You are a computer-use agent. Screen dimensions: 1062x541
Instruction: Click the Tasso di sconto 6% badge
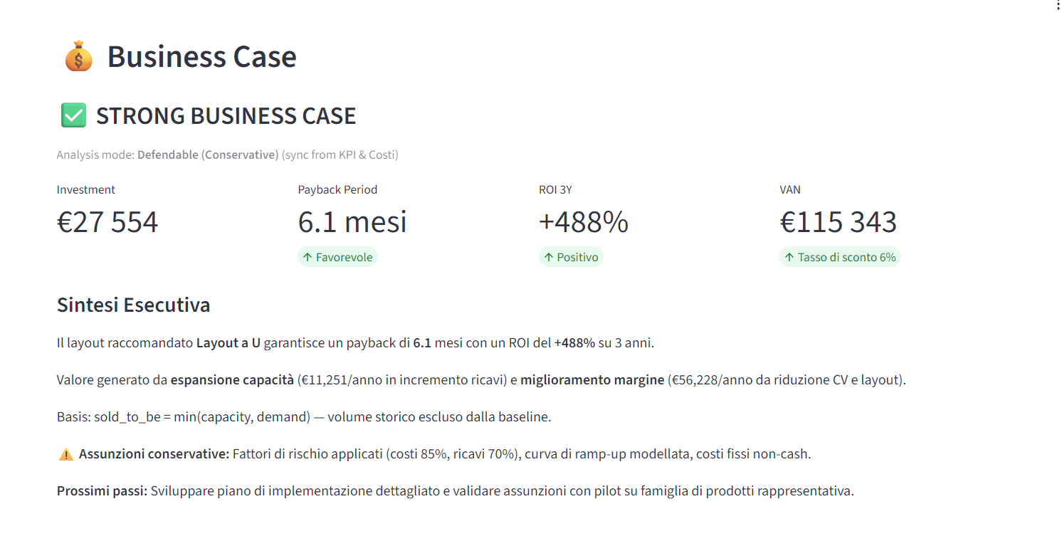pyautogui.click(x=840, y=257)
